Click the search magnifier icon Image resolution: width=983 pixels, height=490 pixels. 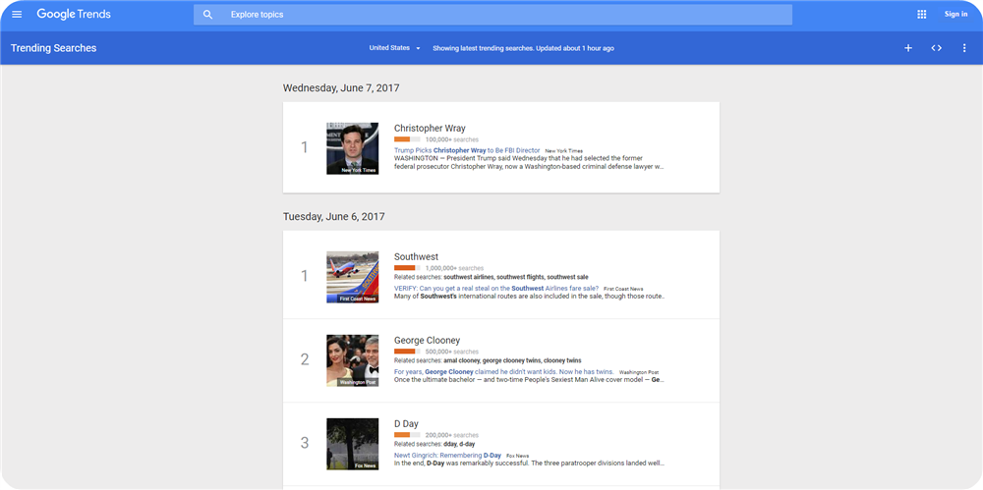tap(208, 15)
